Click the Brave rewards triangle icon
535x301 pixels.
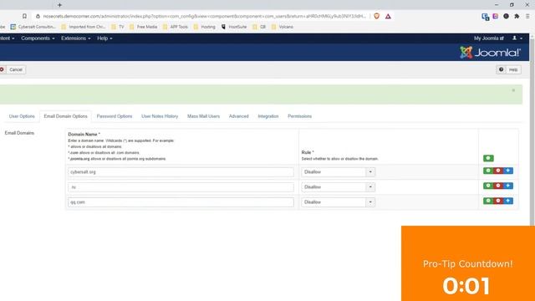point(388,16)
